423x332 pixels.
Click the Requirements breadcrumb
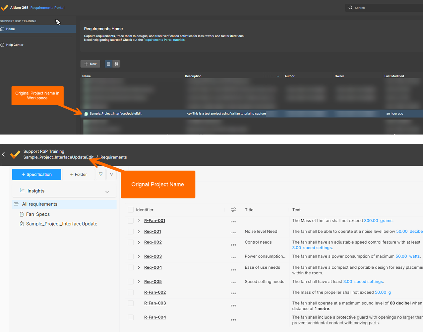point(114,157)
